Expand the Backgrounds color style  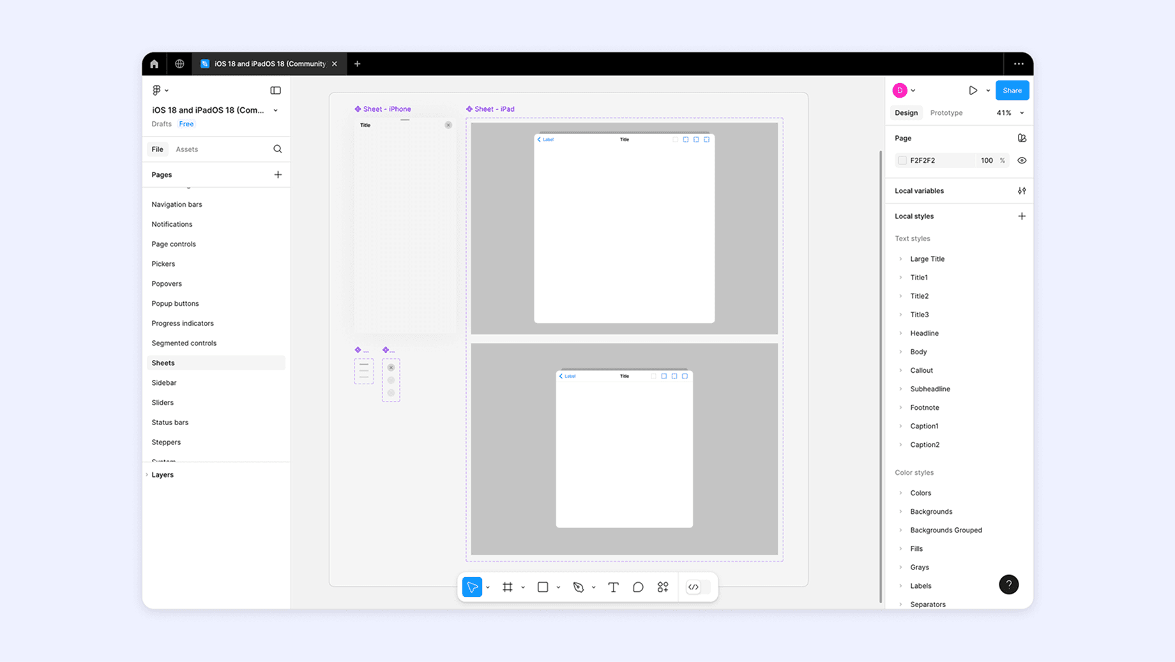[x=900, y=511]
